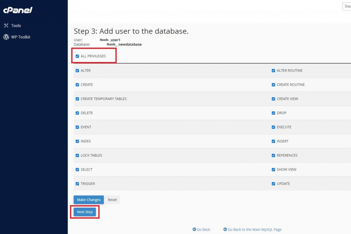The image size is (351, 234).
Task: Click the WordPress icon beside WP Toolkit
Action: pyautogui.click(x=6, y=37)
